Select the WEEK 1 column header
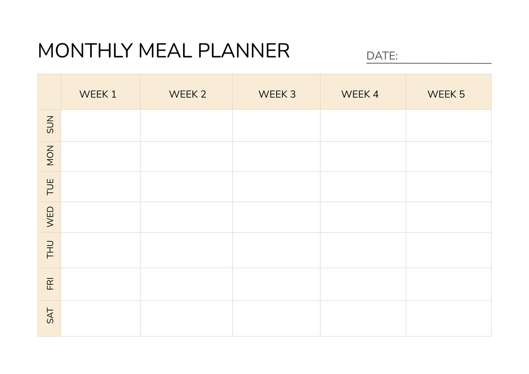The image size is (529, 374). (x=98, y=94)
